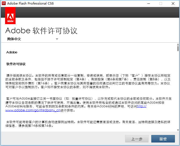The width and height of the screenshot is (180, 146).
Task: Click the red Adobe logo
Action: [x=10, y=16]
